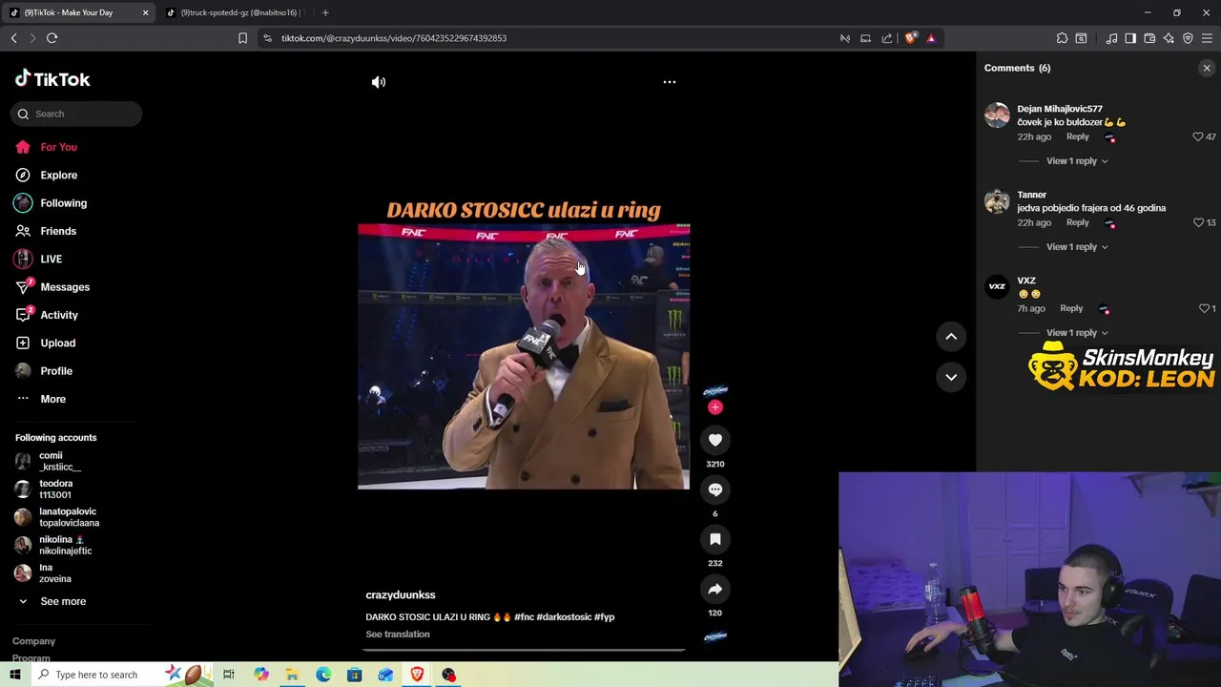Bookmark this page in the address bar
Image resolution: width=1221 pixels, height=687 pixels.
[x=242, y=38]
